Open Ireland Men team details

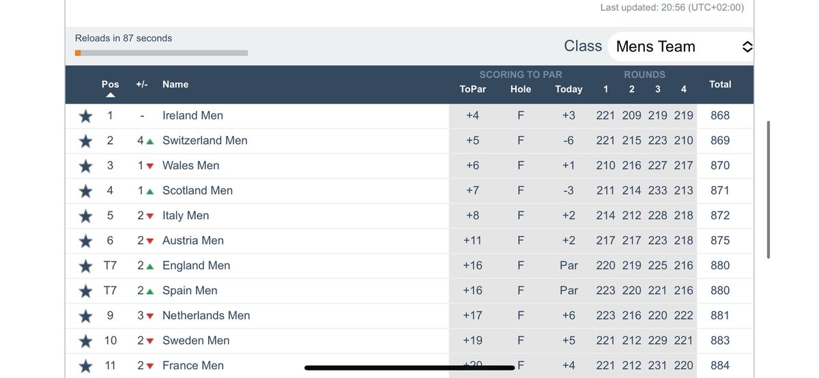click(x=192, y=115)
